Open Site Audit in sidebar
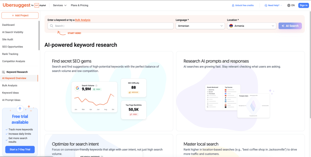This screenshot has height=157, width=311. pyautogui.click(x=8, y=39)
